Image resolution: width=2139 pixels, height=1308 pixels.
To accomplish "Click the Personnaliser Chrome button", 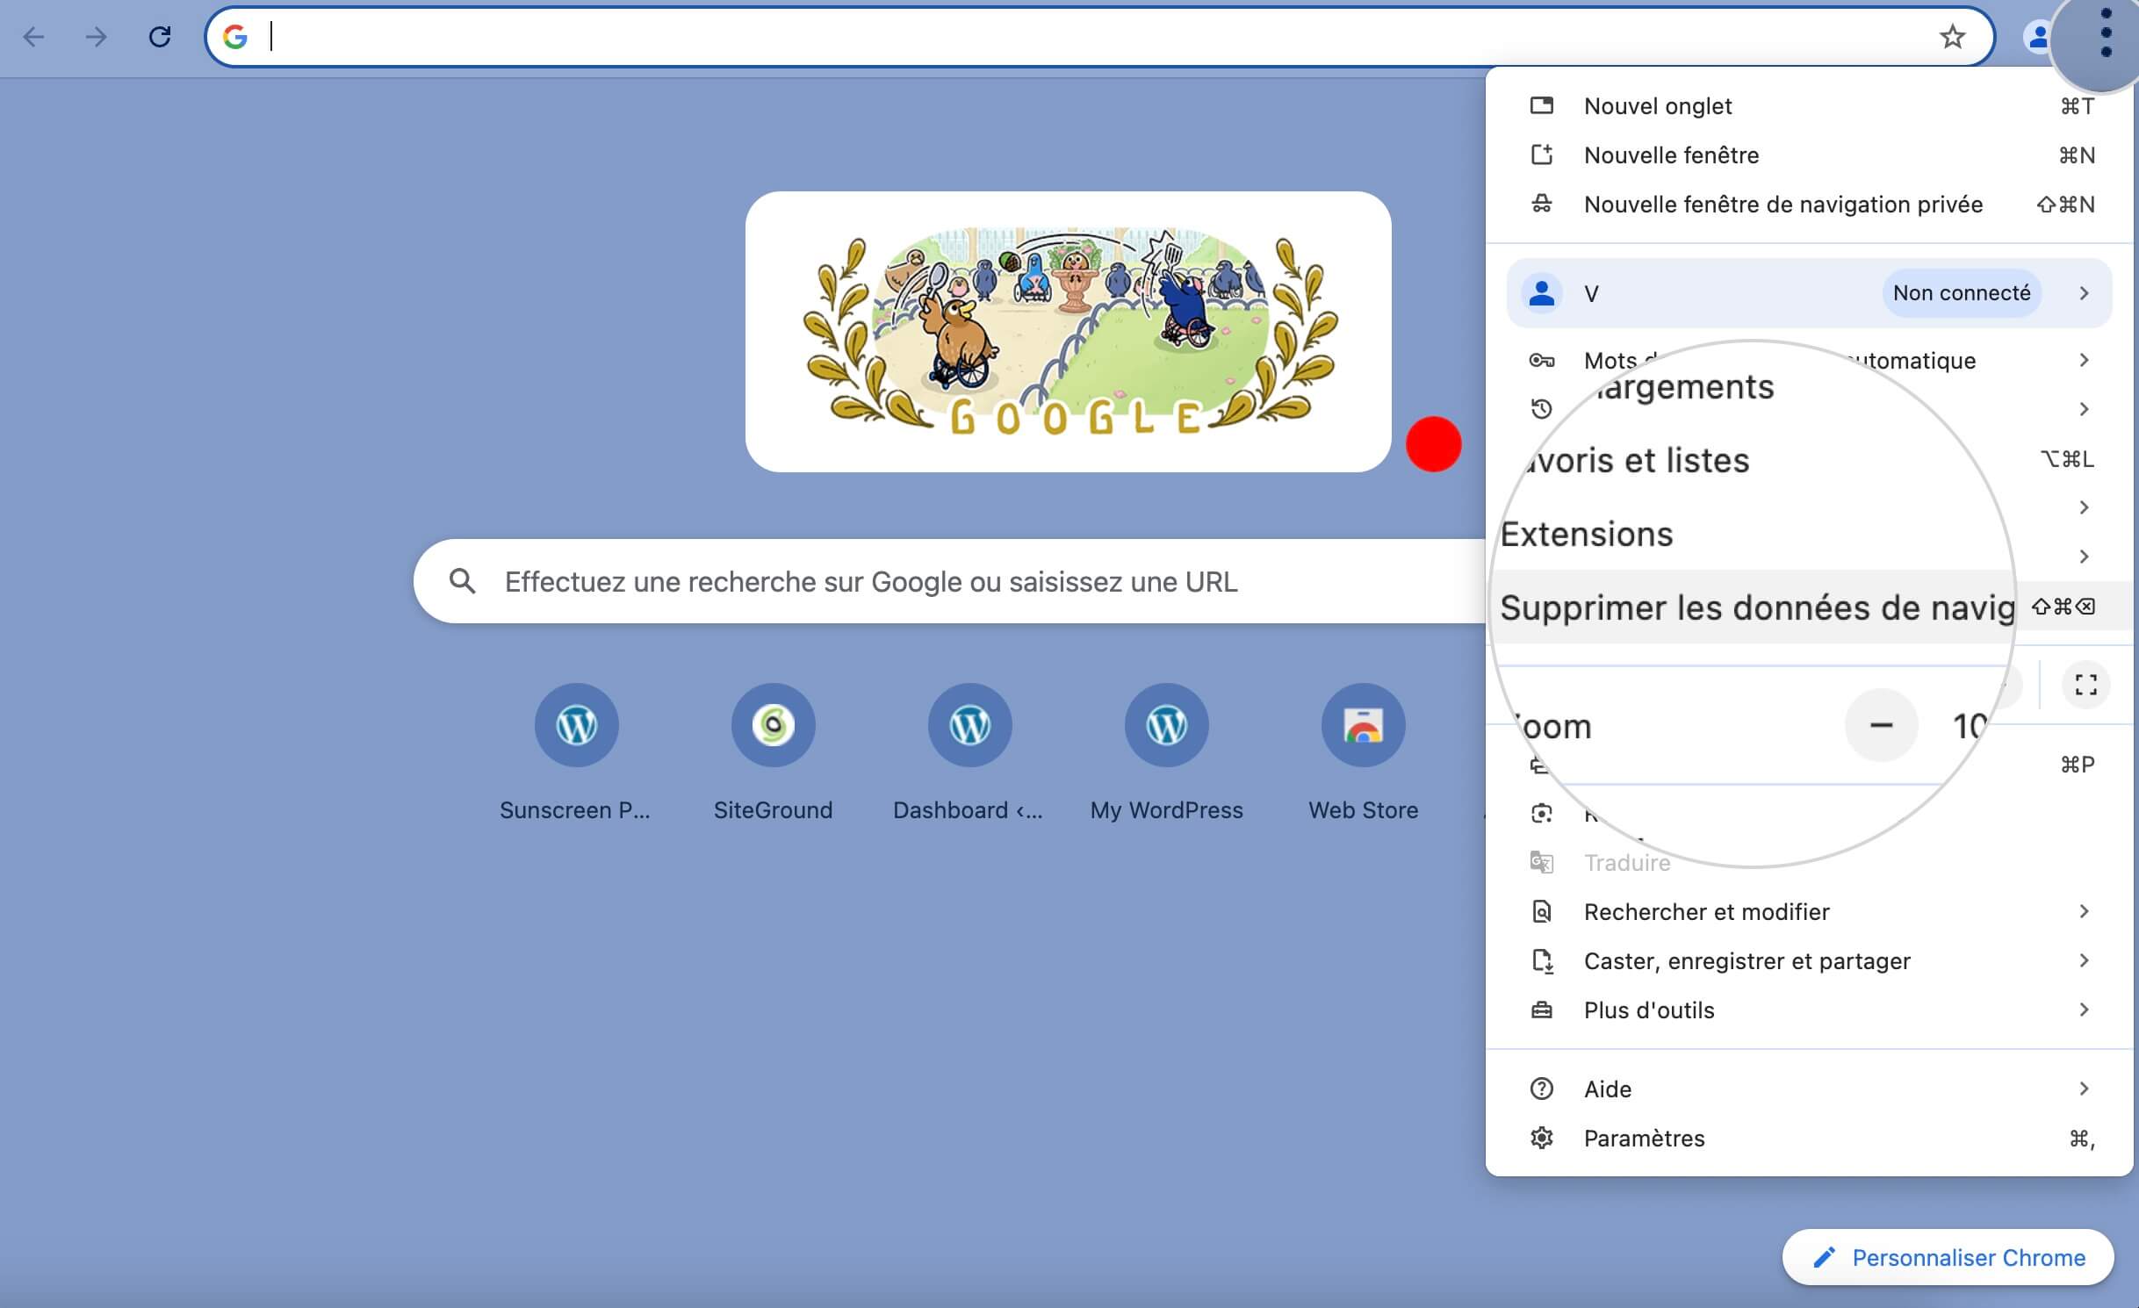I will coord(1948,1258).
